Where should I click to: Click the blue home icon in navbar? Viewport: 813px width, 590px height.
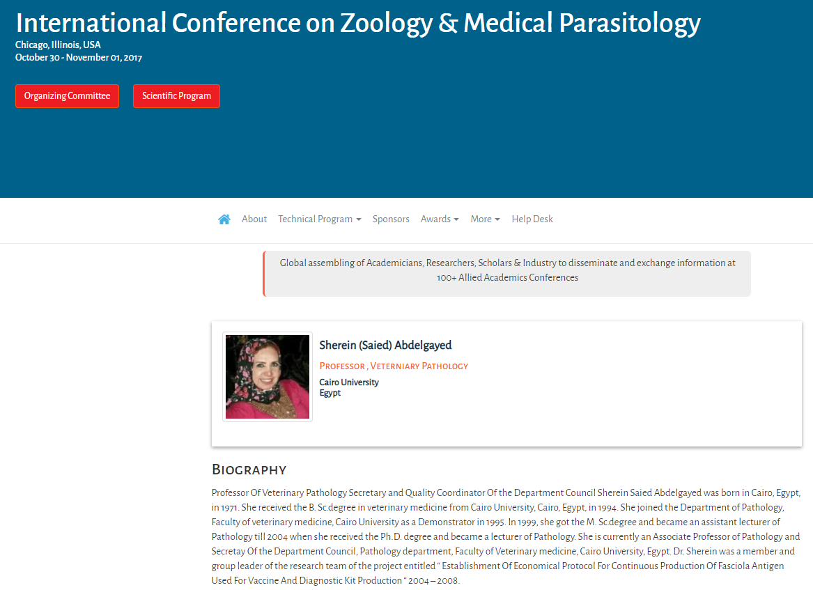(x=224, y=219)
